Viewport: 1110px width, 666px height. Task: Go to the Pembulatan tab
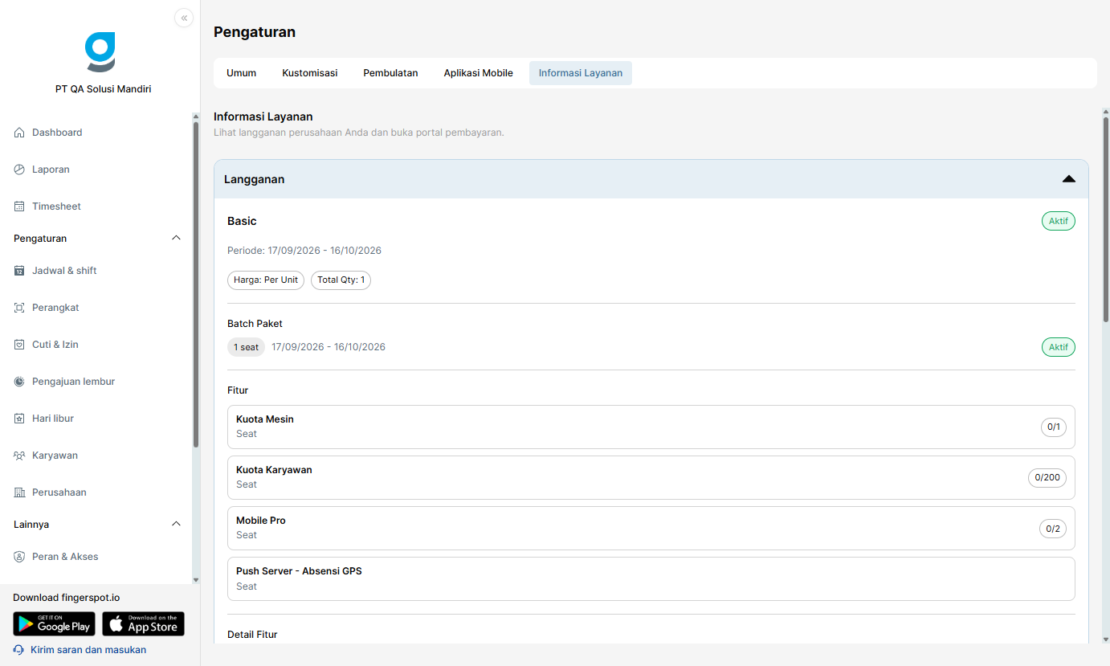[x=390, y=73]
